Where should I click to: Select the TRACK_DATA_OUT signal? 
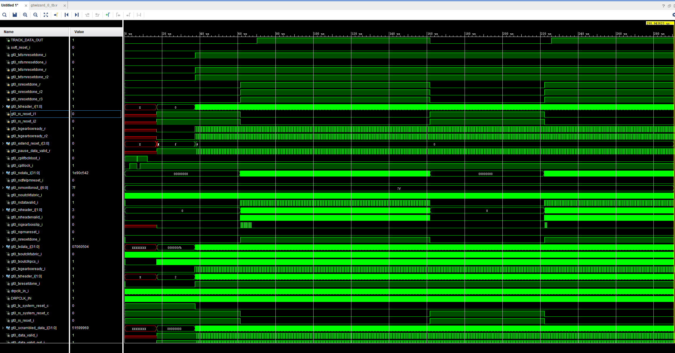[x=27, y=40]
